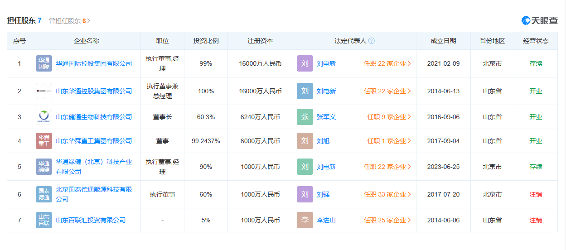Click the 国泰德通 company logo icon
566x250 pixels.
(44, 194)
